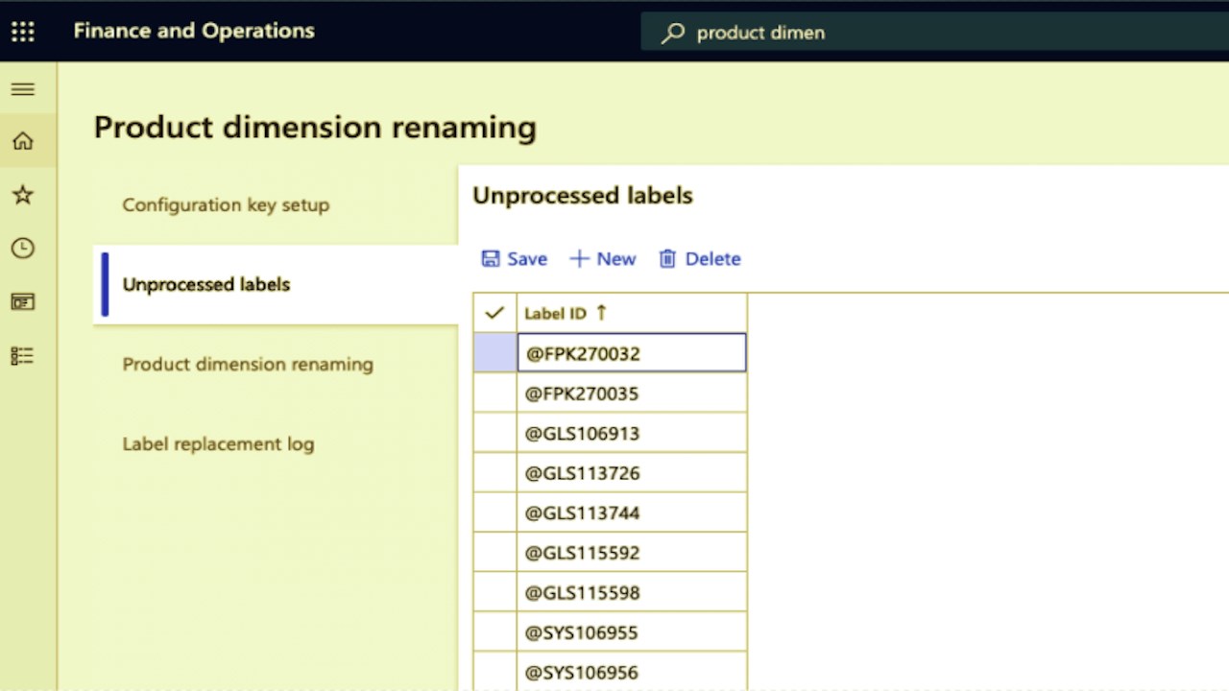This screenshot has height=691, width=1229.
Task: Select row checkbox for @GLS106913
Action: (494, 434)
